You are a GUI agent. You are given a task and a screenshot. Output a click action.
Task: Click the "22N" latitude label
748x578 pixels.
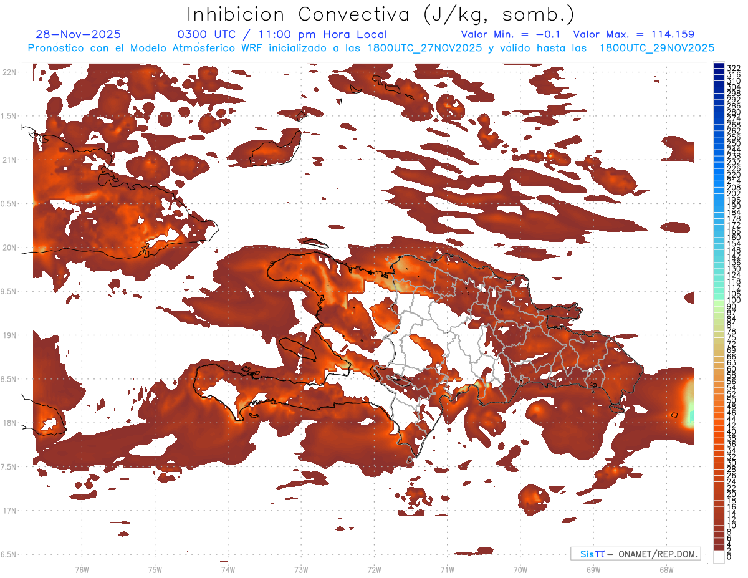click(9, 72)
